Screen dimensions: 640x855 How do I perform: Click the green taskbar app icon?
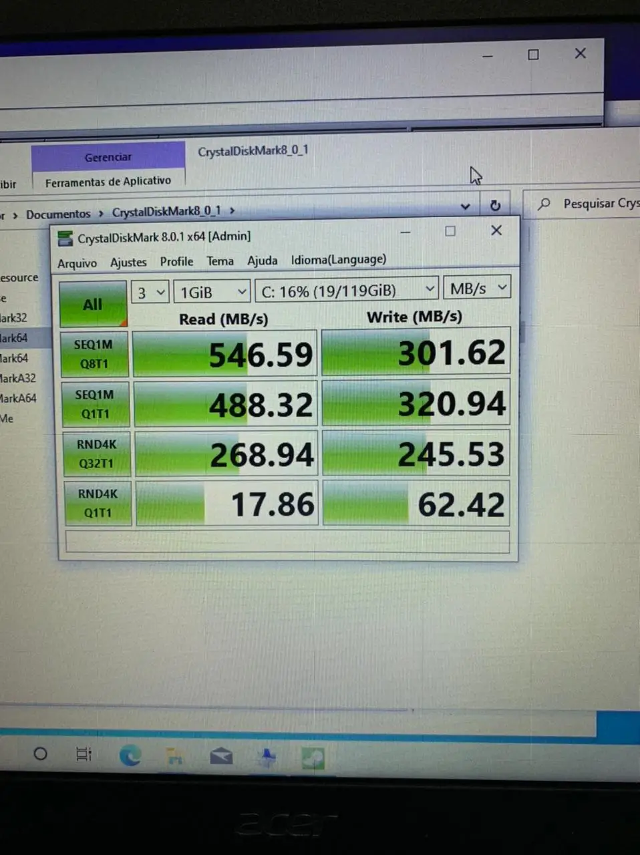click(313, 758)
